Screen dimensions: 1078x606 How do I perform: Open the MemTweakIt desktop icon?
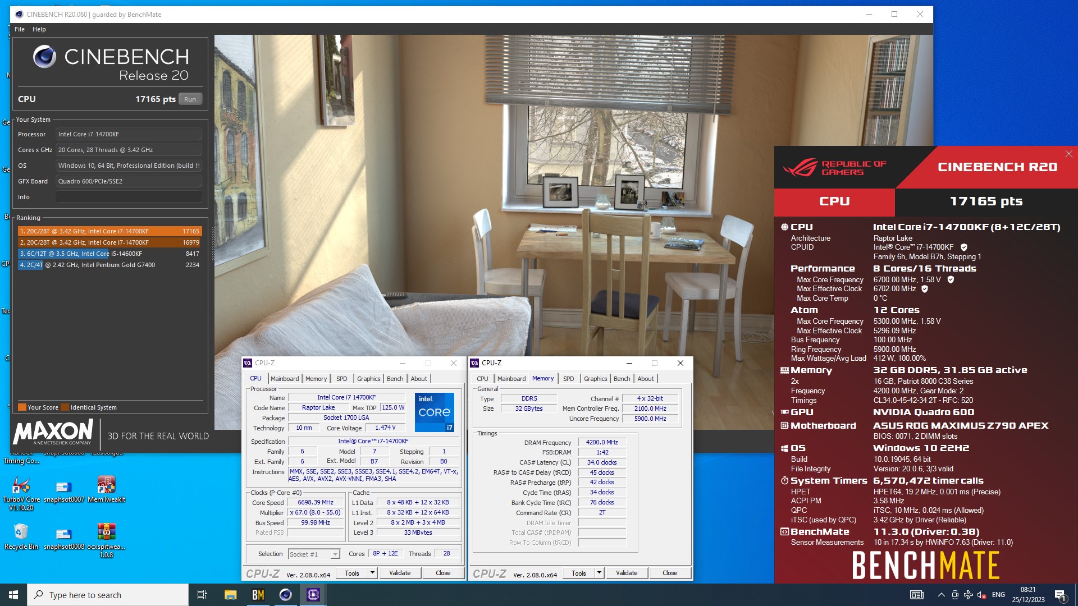106,489
